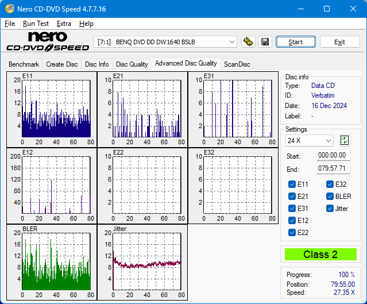
Task: Click the Progress value 100 %
Action: (x=347, y=275)
